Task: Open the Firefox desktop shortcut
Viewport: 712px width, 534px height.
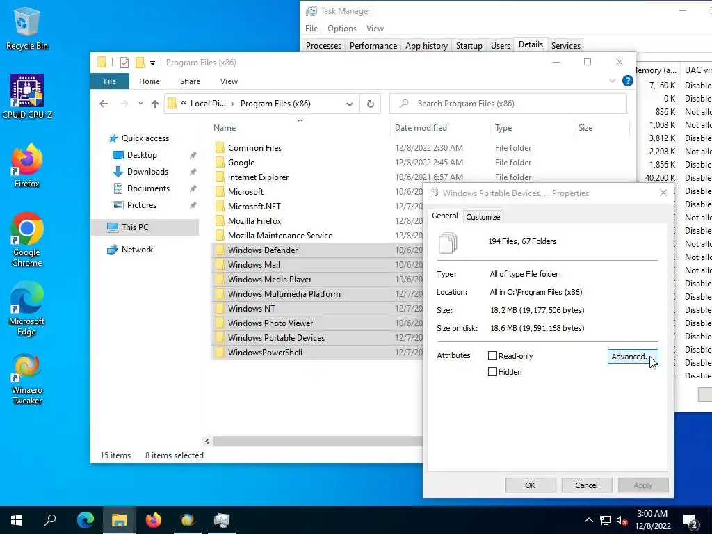Action: [x=27, y=165]
